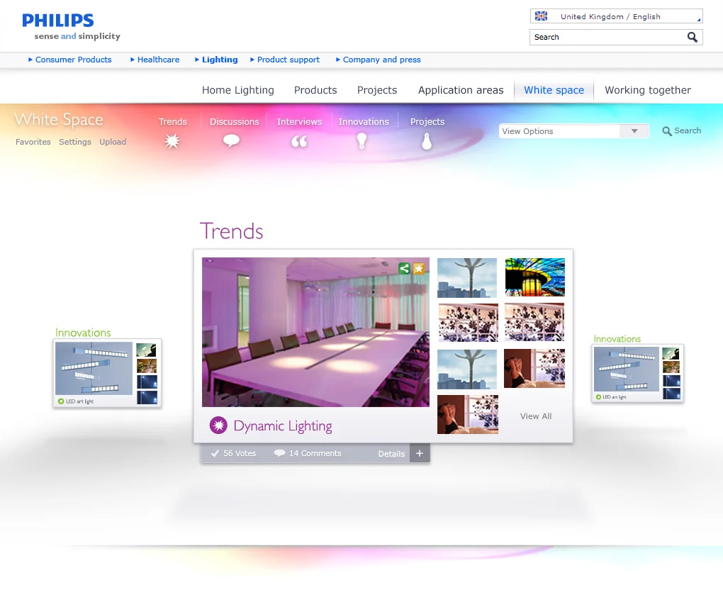Click Details button

point(391,453)
